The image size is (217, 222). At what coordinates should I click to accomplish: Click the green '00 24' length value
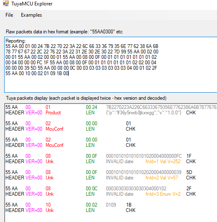point(91,107)
